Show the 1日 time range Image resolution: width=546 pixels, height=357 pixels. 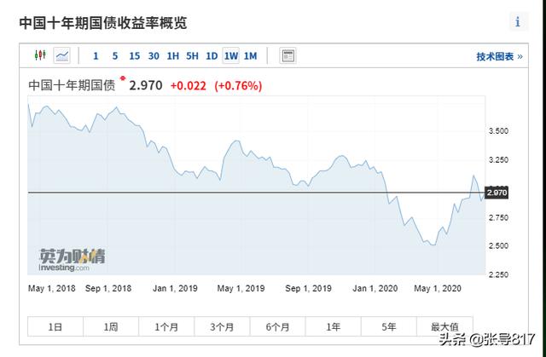coord(55,326)
